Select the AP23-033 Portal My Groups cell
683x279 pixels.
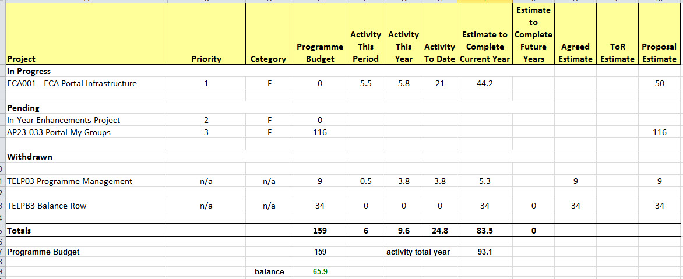[x=59, y=132]
